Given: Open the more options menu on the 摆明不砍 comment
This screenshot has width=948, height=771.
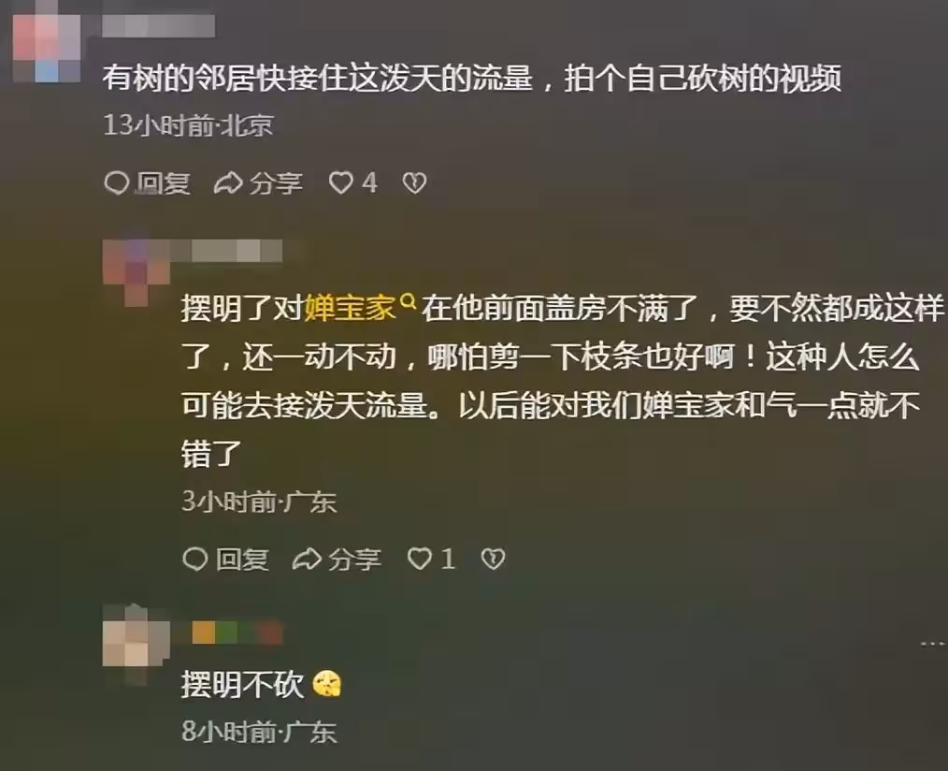Looking at the screenshot, I should [x=933, y=644].
